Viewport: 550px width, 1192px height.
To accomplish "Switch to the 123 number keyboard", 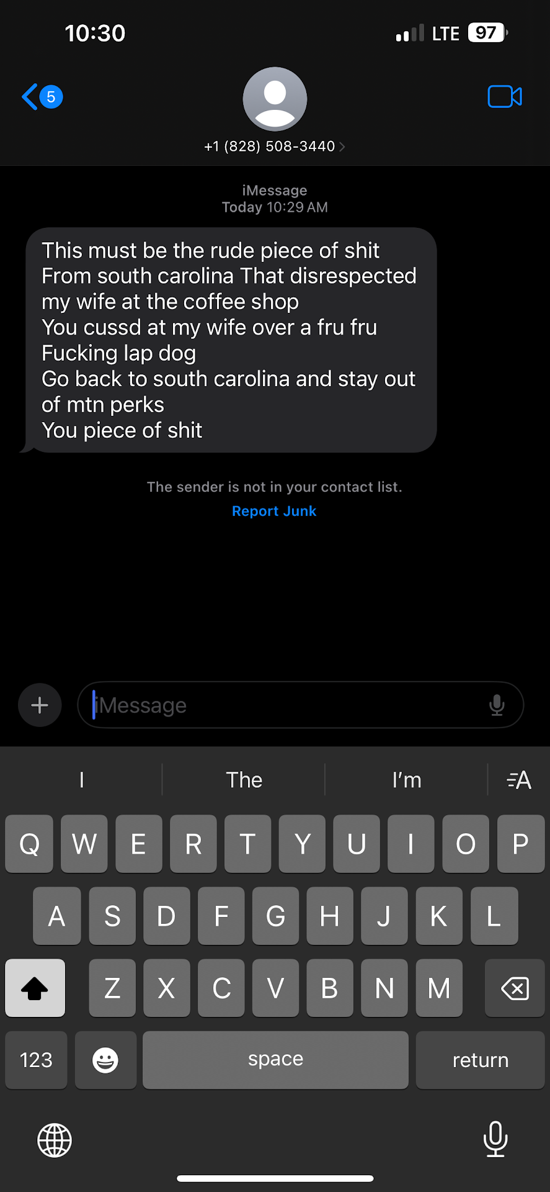I will 36,1060.
